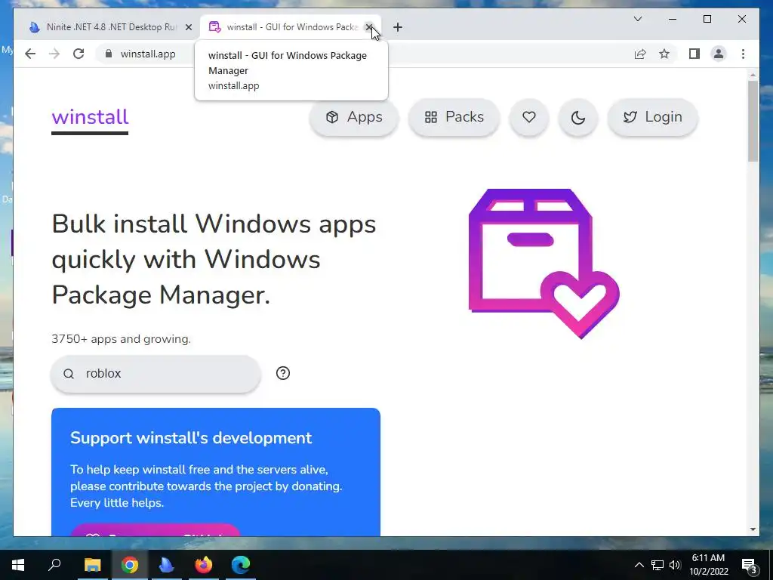The height and width of the screenshot is (580, 773).
Task: Open Chrome's three-dot menu
Action: (x=743, y=54)
